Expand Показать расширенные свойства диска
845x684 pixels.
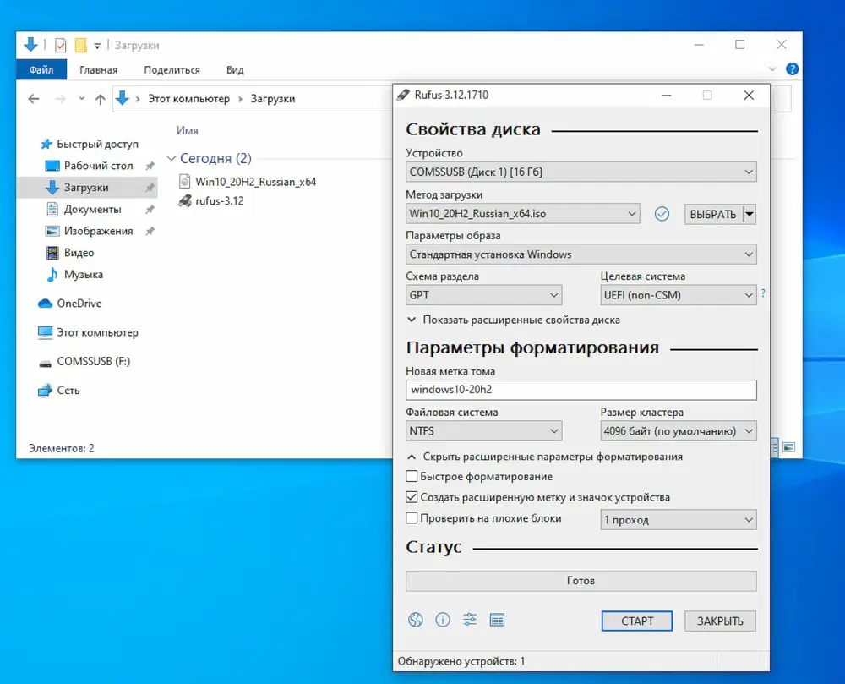514,320
